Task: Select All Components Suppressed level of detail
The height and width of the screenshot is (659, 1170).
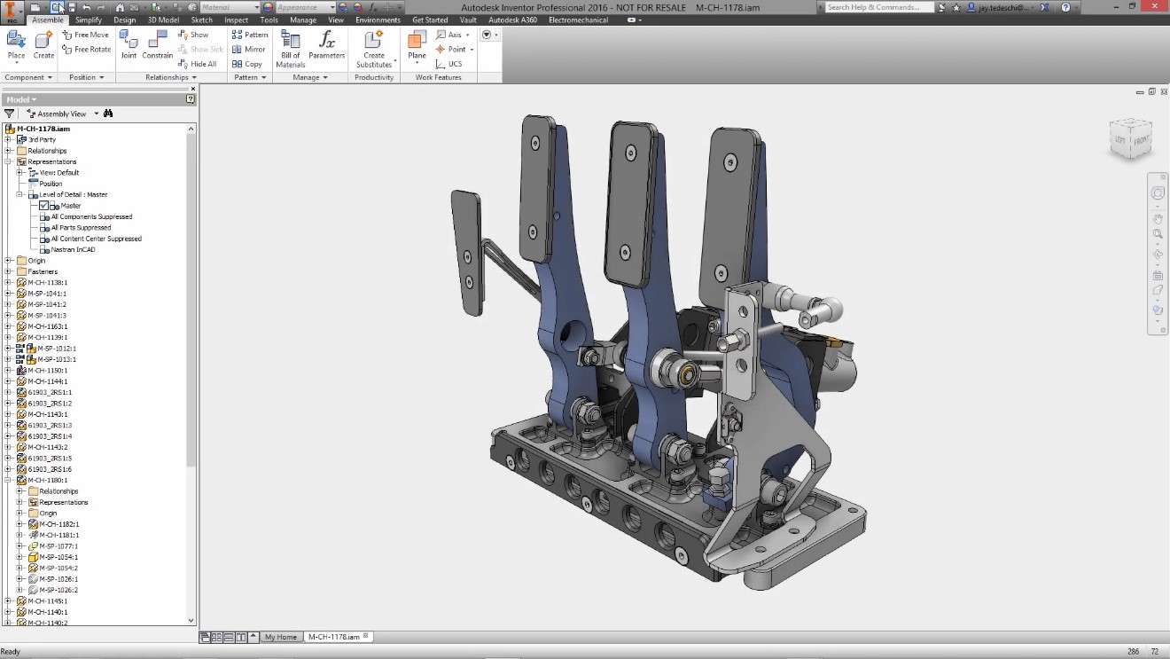Action: point(91,216)
